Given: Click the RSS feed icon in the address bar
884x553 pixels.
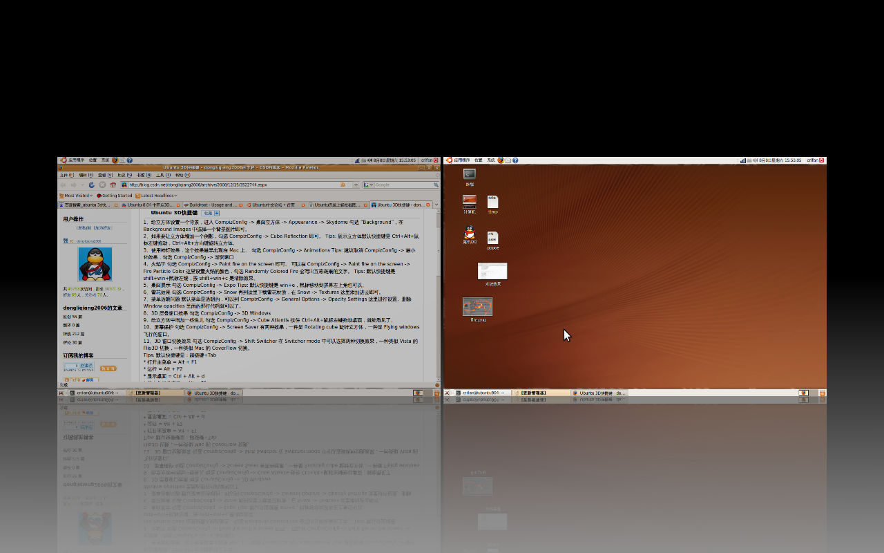Looking at the screenshot, I should point(343,185).
